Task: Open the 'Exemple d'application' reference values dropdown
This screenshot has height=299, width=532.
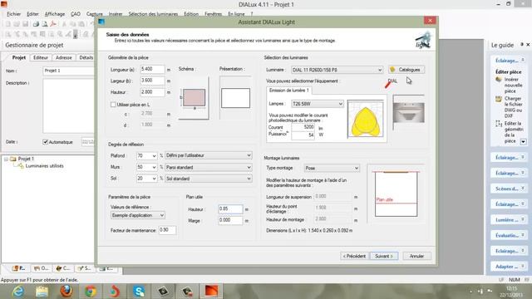Action: click(x=138, y=215)
